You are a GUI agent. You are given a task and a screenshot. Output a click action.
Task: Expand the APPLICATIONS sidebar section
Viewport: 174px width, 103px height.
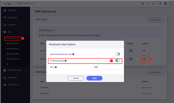pyautogui.click(x=27, y=70)
